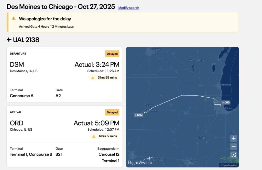The width and height of the screenshot is (262, 170).
Task: Click the departure delay warning triangle
Action: (93, 78)
